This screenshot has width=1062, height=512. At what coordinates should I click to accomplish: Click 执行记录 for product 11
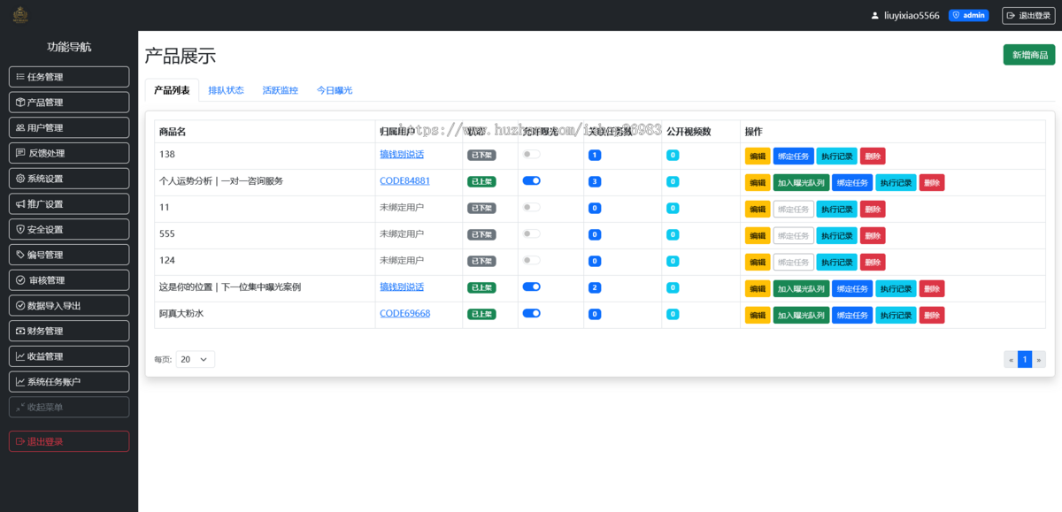point(837,209)
